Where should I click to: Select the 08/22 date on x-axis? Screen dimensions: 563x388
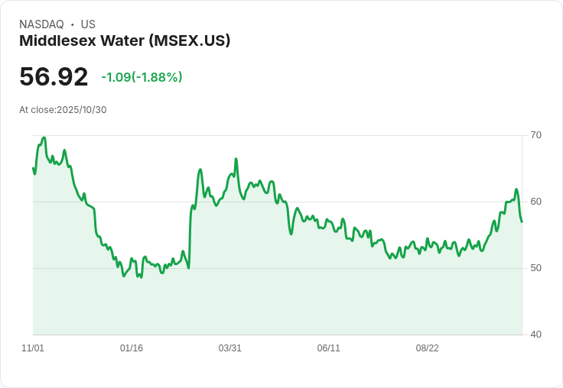point(428,348)
